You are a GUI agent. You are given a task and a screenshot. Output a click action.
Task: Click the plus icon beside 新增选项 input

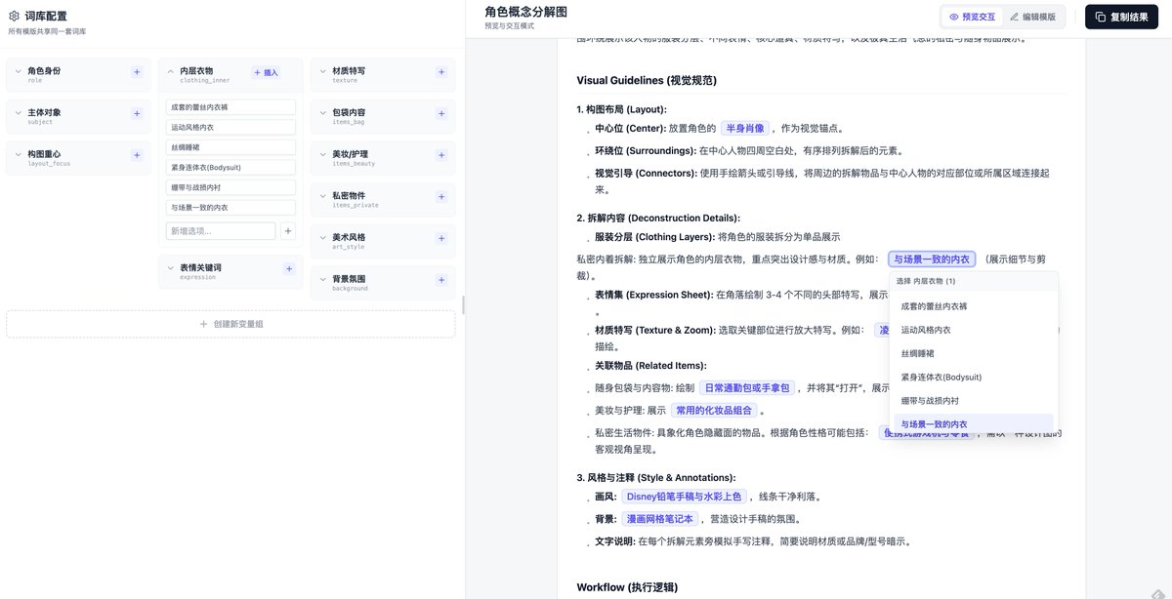tap(288, 231)
